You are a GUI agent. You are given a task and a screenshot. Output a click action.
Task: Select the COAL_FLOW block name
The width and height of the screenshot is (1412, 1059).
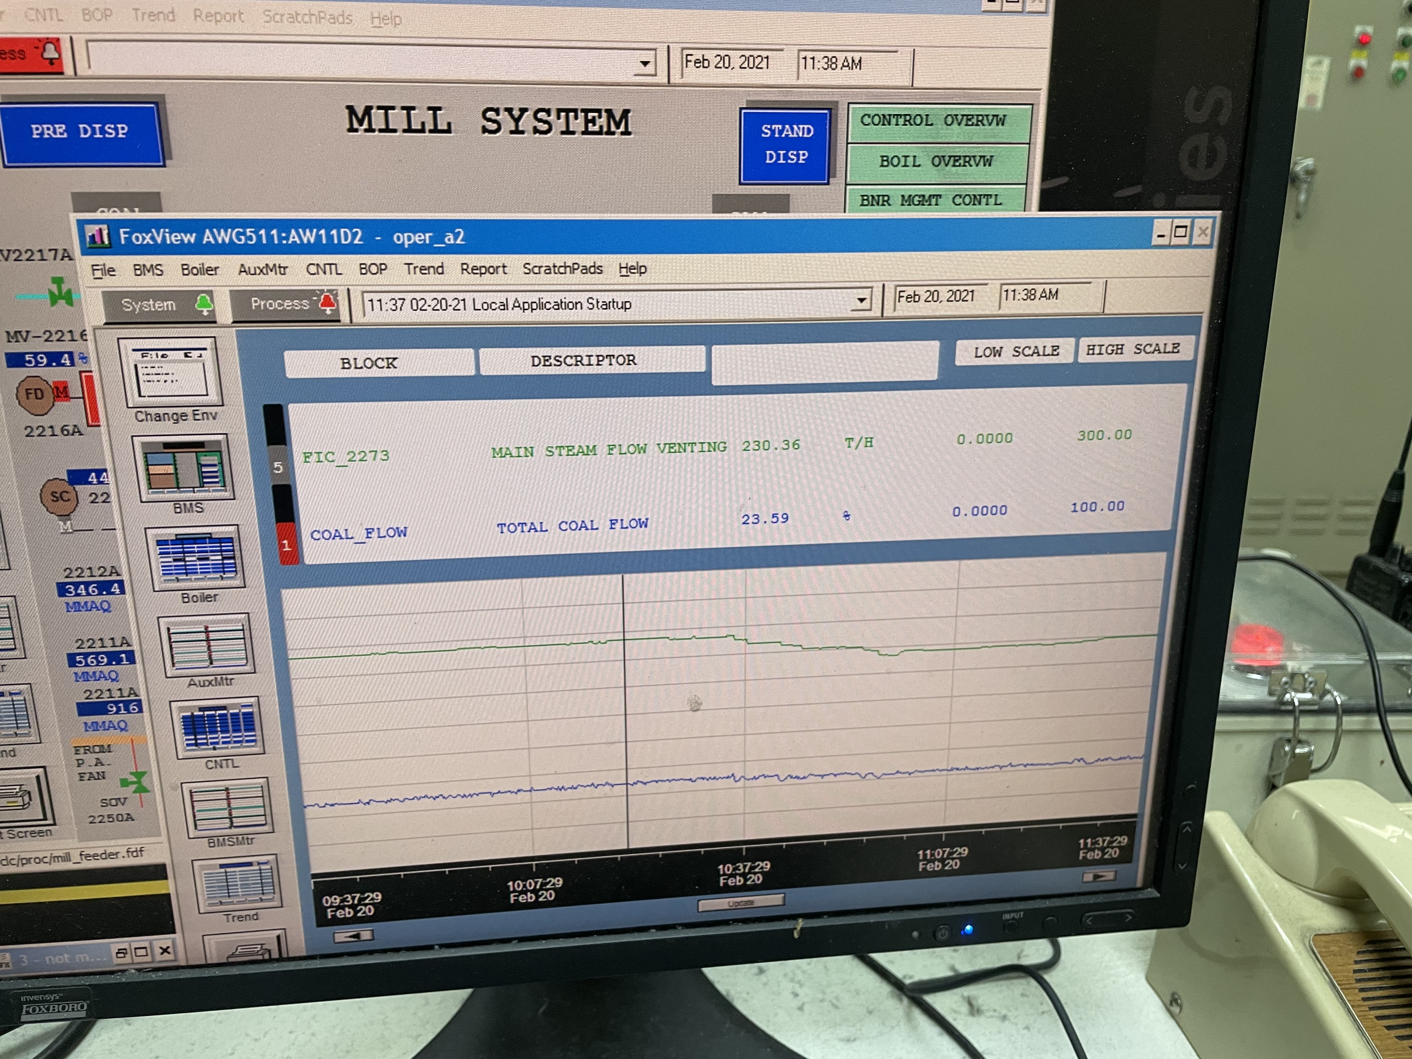tap(359, 534)
